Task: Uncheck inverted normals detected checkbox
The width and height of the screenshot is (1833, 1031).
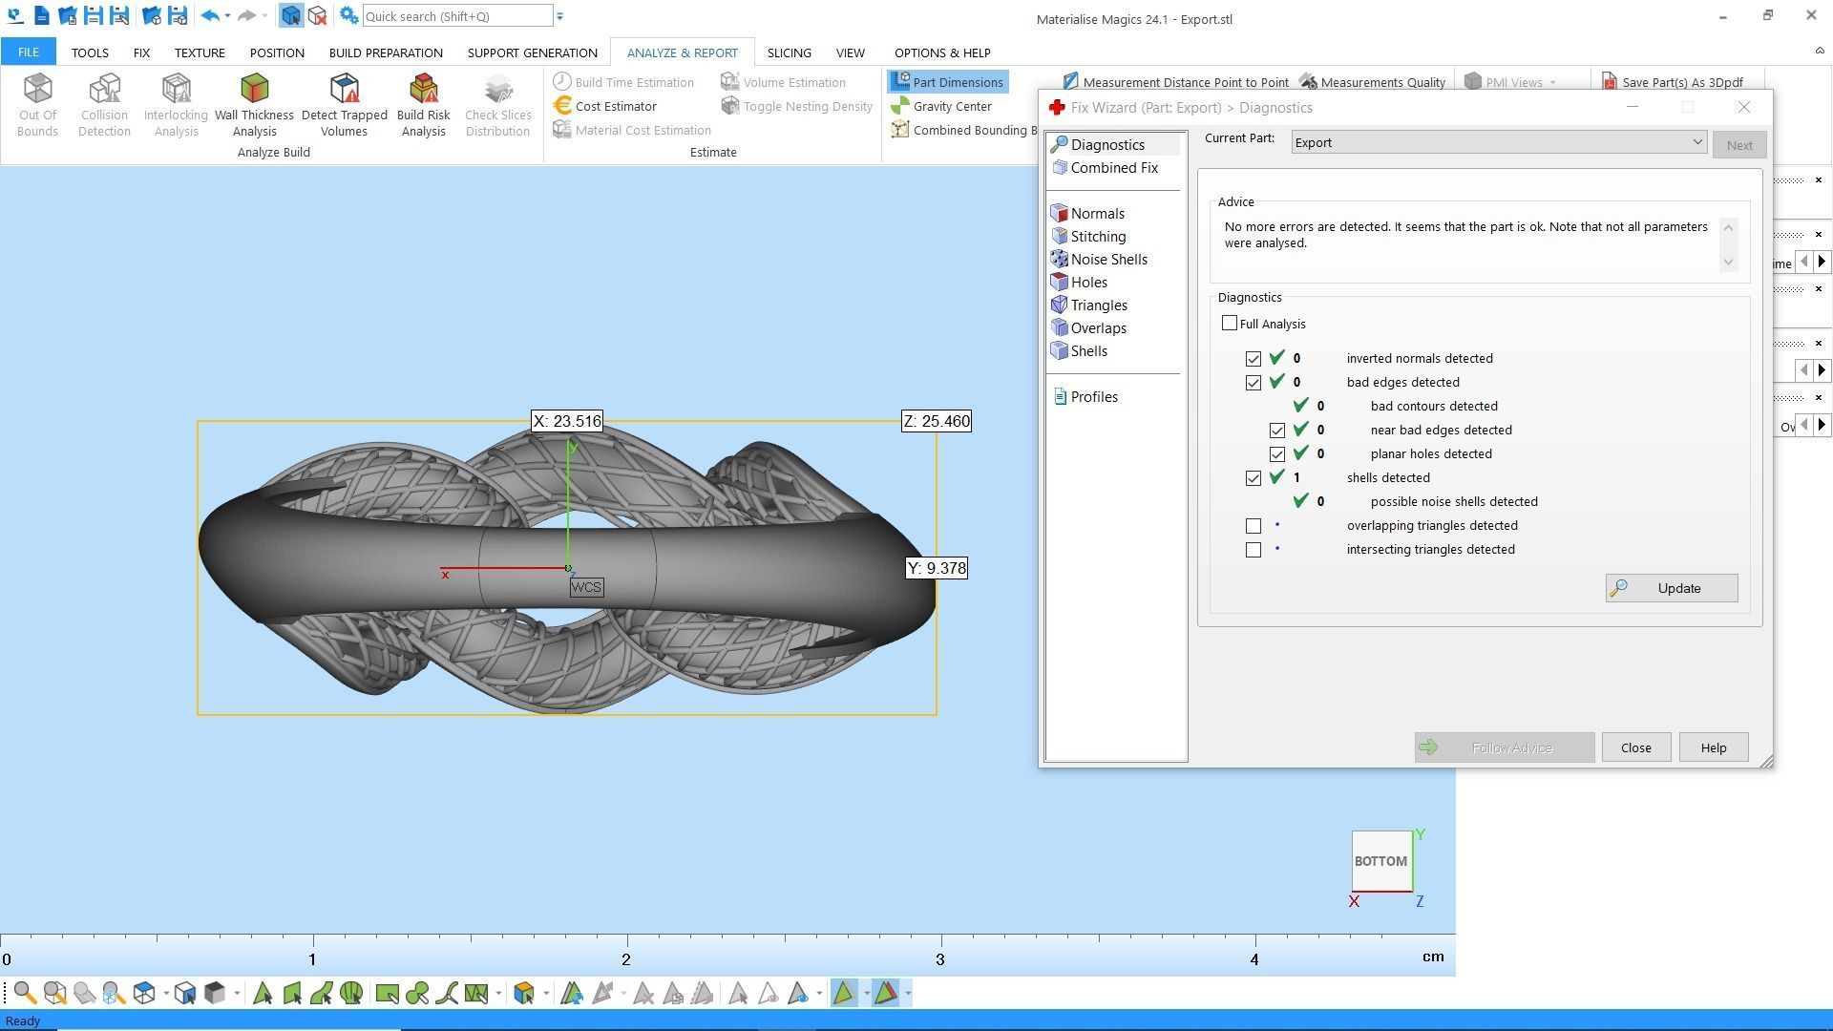Action: (1254, 359)
